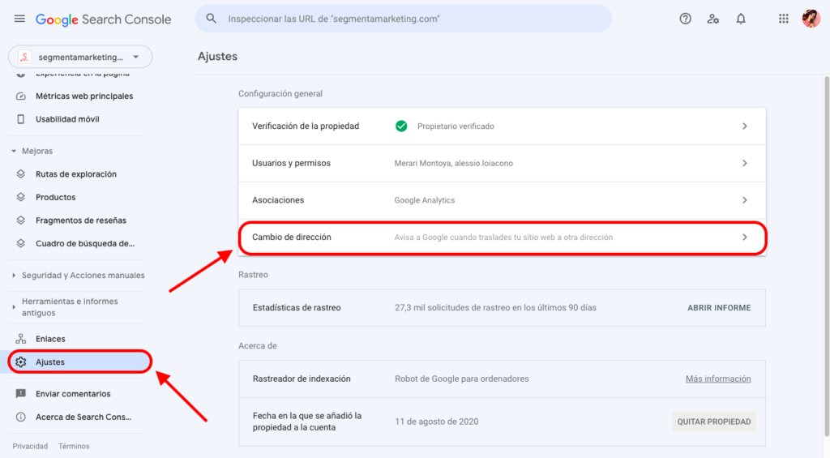Image resolution: width=830 pixels, height=458 pixels.
Task: Click ABRIR INFORME for crawl stats
Action: pyautogui.click(x=719, y=307)
